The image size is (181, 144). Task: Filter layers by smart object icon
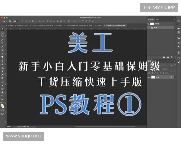[172, 65]
